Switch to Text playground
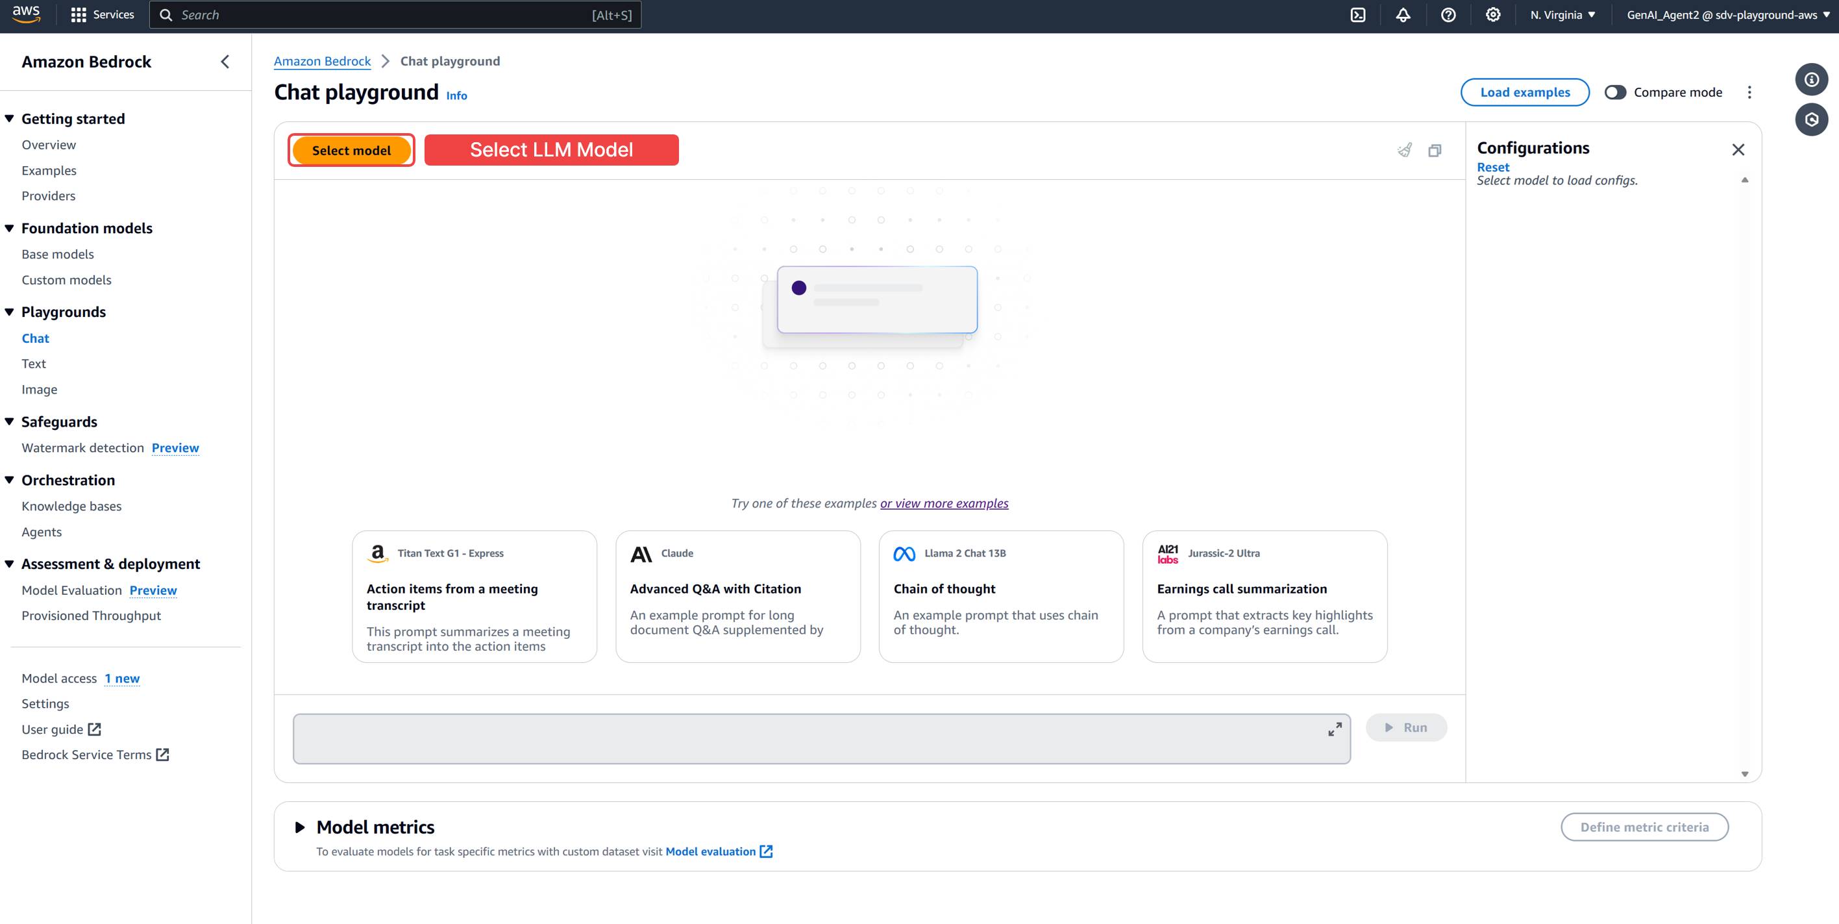Screen dimensions: 1839x924 34,364
